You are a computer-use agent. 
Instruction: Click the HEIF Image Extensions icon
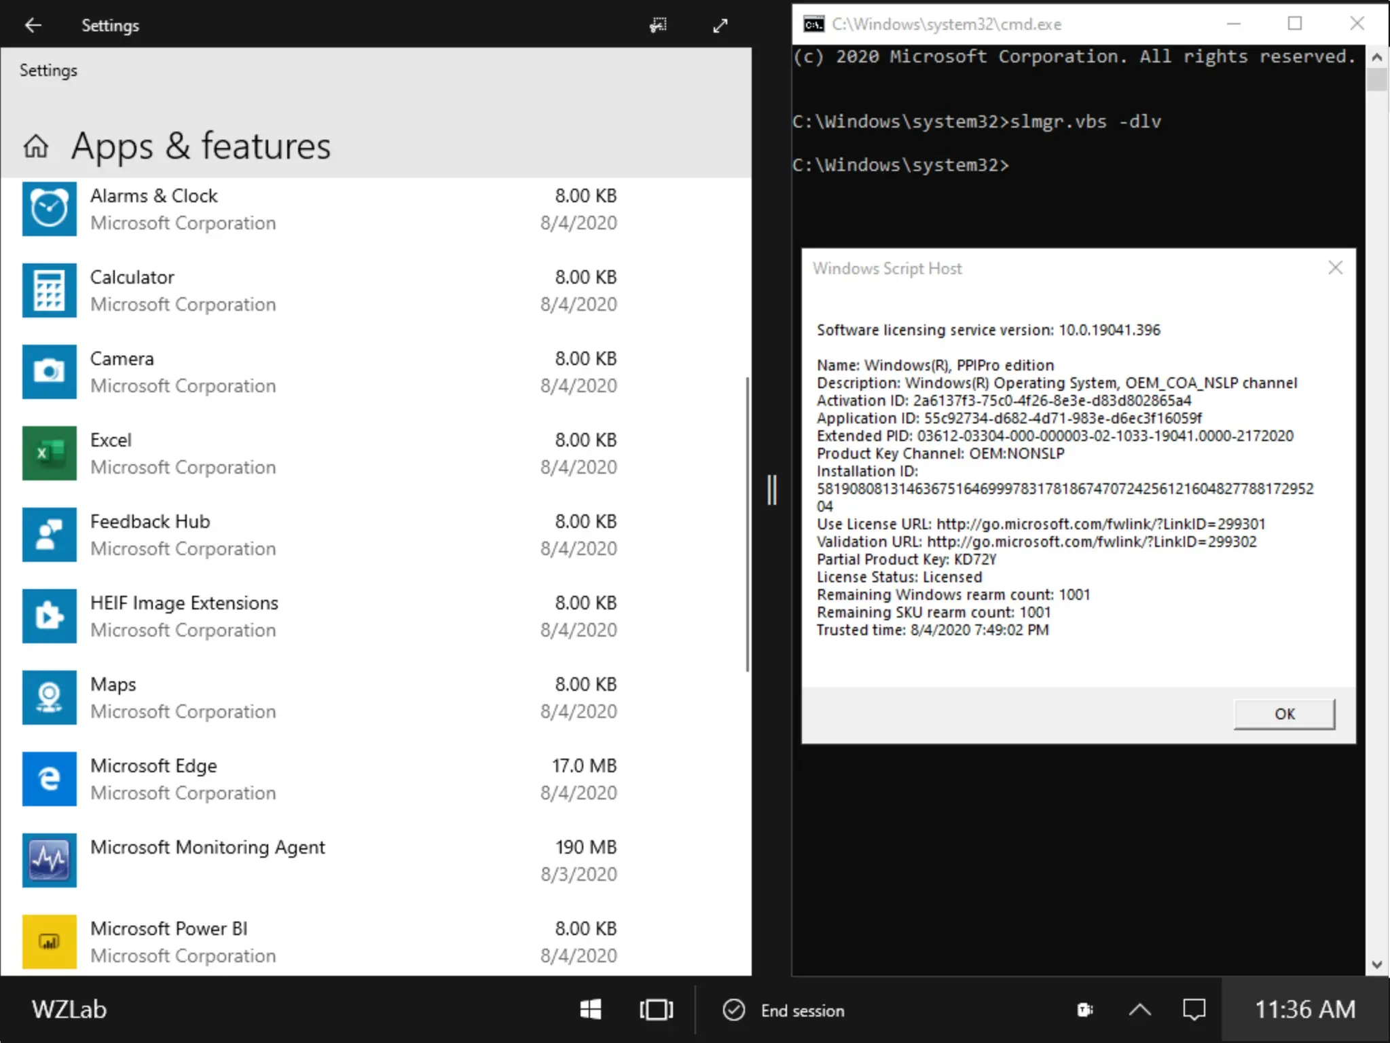49,616
